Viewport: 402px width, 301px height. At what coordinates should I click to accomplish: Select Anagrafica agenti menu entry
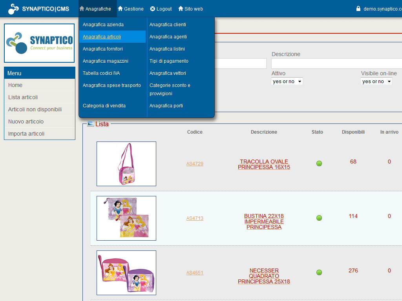[x=168, y=36]
